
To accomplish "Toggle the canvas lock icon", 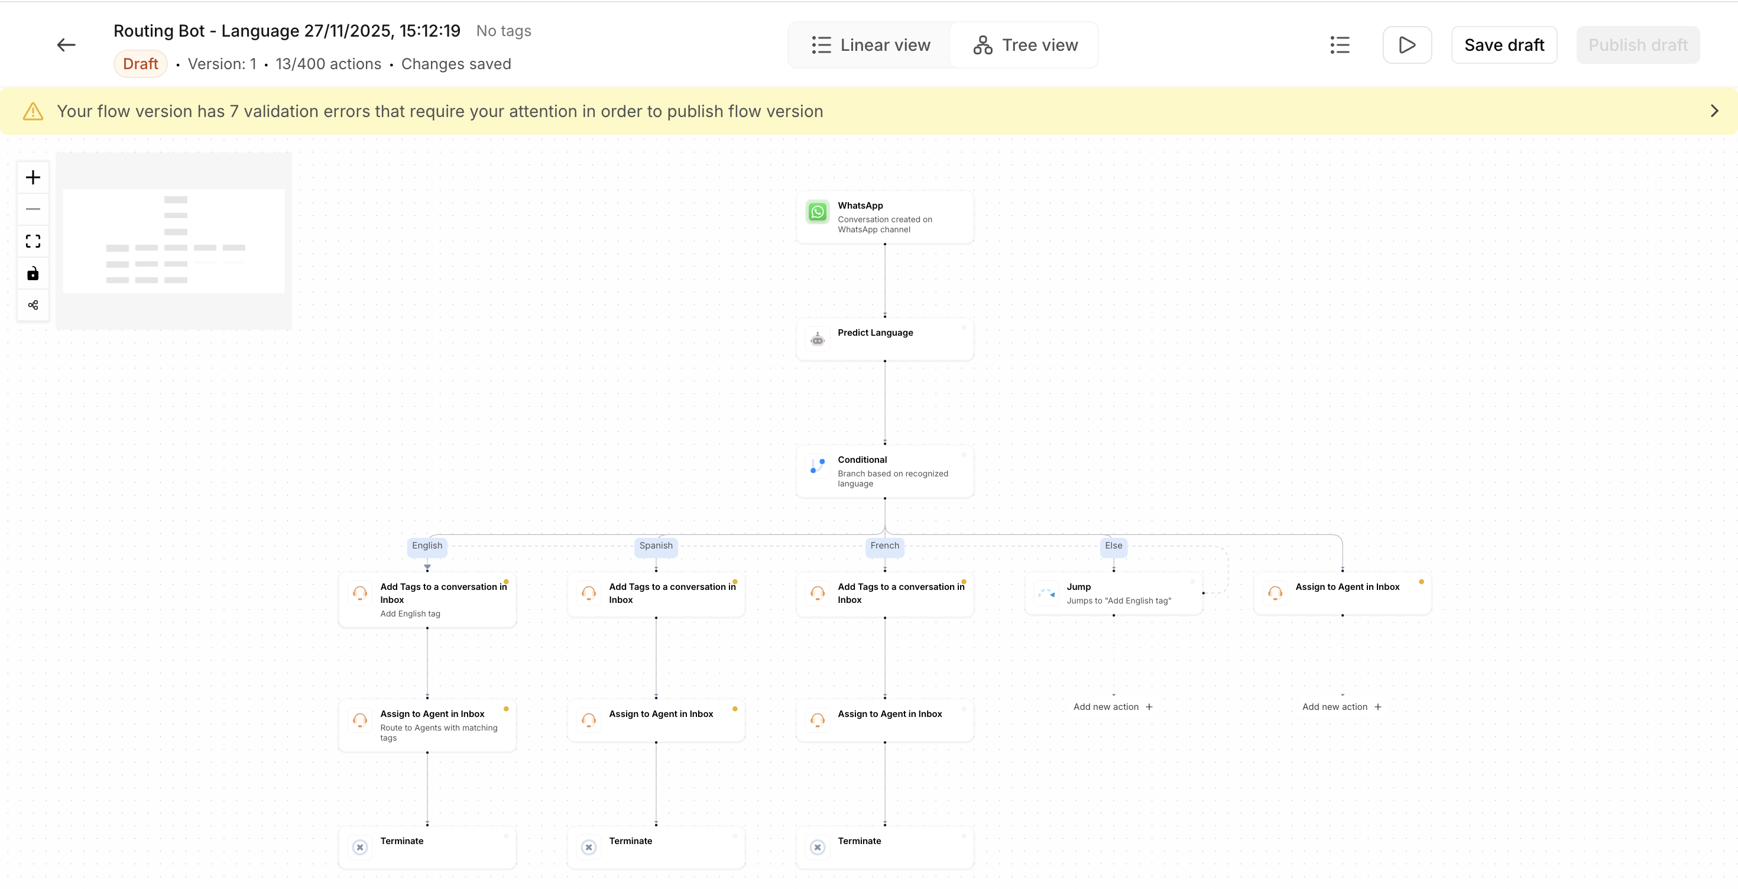I will tap(33, 273).
